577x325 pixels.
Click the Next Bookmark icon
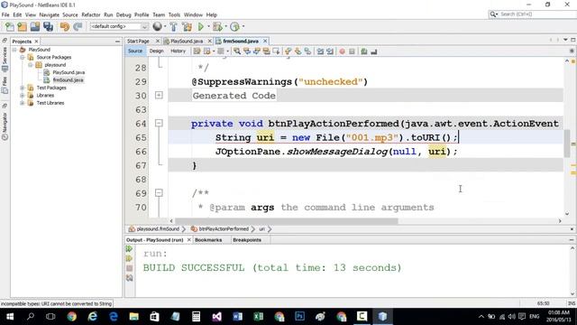pyautogui.click(x=298, y=51)
